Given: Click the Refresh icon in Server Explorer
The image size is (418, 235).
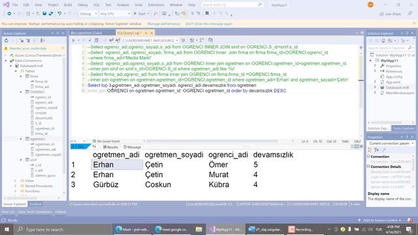Looking at the screenshot, I should tap(7, 40).
